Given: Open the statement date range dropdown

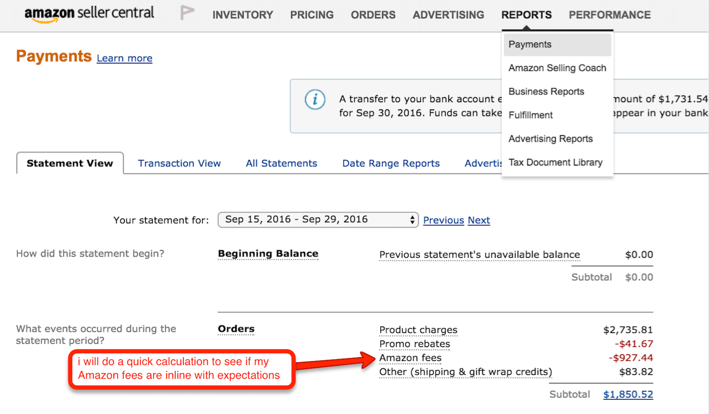Looking at the screenshot, I should click(x=318, y=219).
